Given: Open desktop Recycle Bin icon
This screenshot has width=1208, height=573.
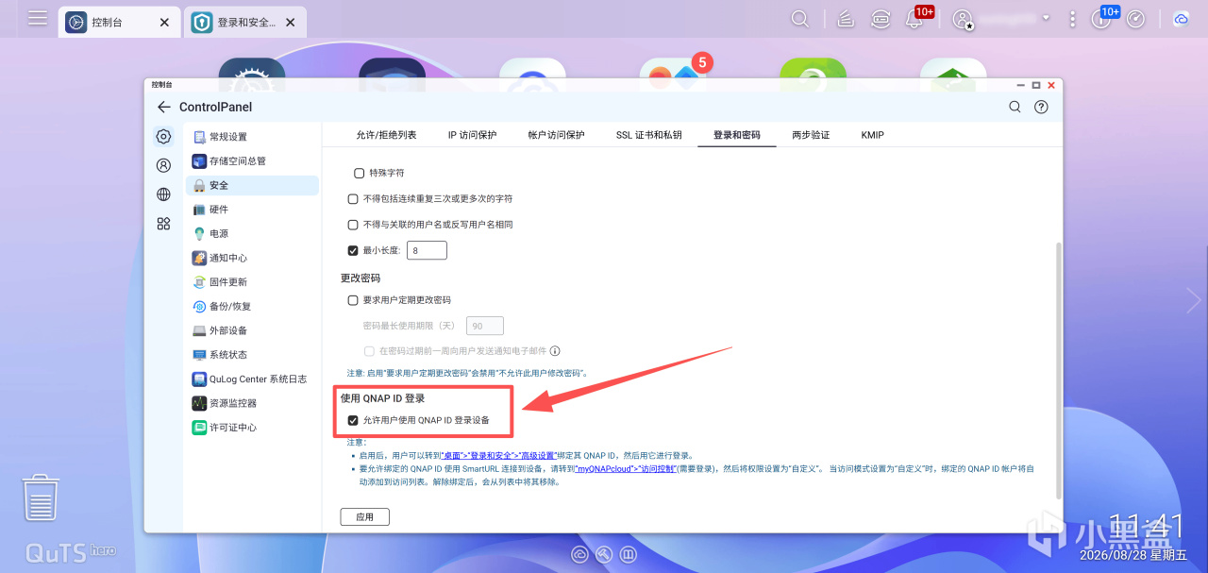Looking at the screenshot, I should [41, 497].
